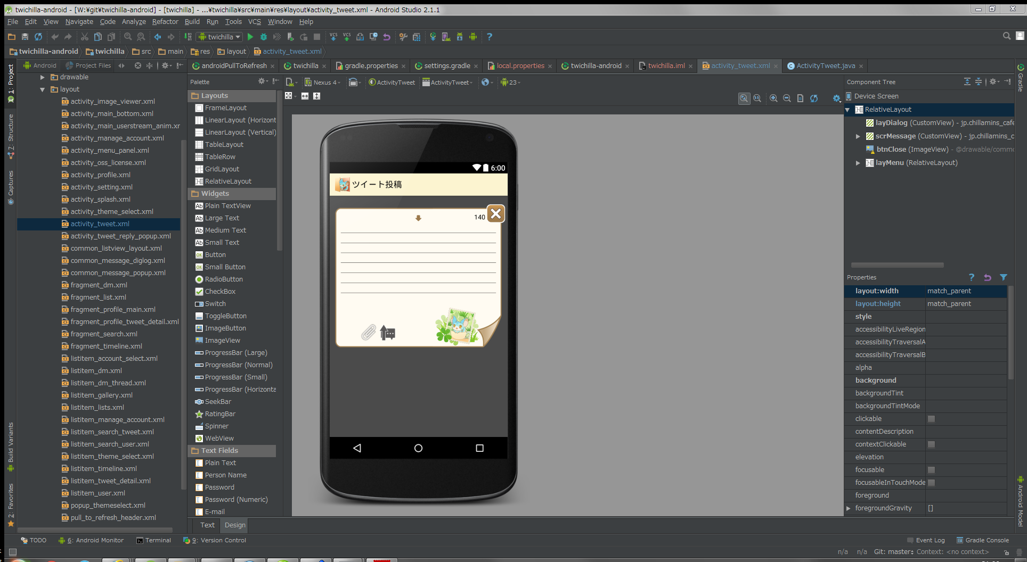Open the Project Structure toolbar icon

tap(417, 37)
